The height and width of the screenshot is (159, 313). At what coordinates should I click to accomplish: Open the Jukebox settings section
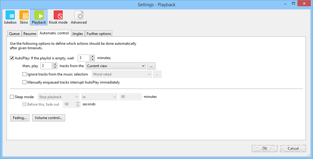[10, 17]
